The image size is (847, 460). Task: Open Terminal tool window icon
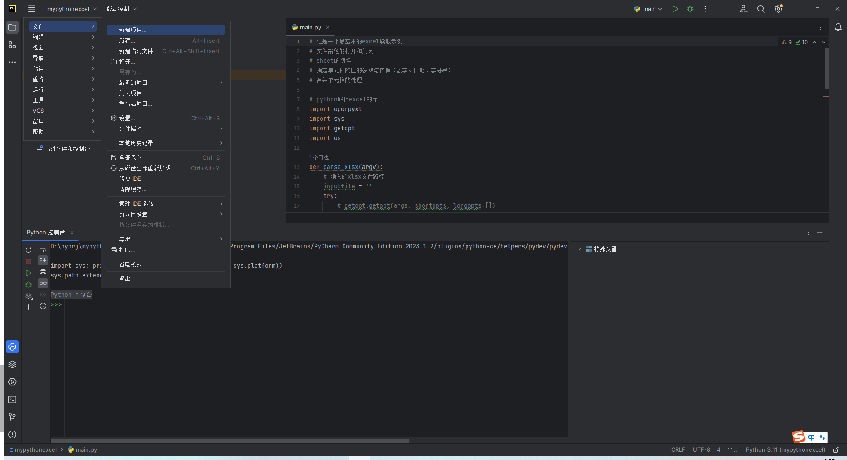point(12,399)
